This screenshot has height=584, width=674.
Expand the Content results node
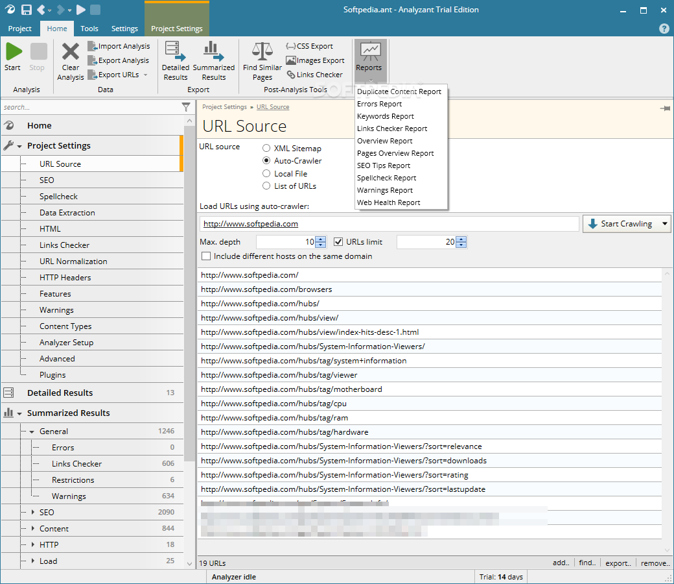(x=32, y=528)
